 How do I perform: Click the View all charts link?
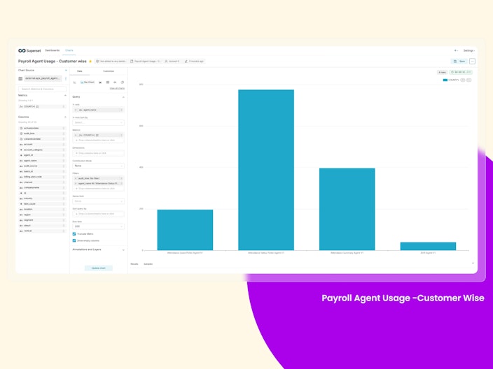point(117,89)
